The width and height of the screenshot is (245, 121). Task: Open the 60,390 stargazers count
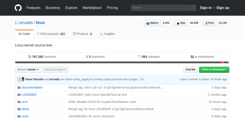194,23
